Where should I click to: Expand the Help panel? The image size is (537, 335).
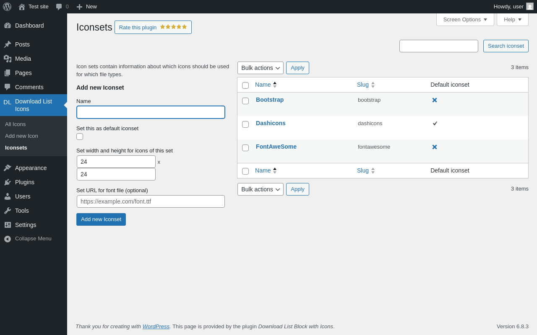coord(513,19)
